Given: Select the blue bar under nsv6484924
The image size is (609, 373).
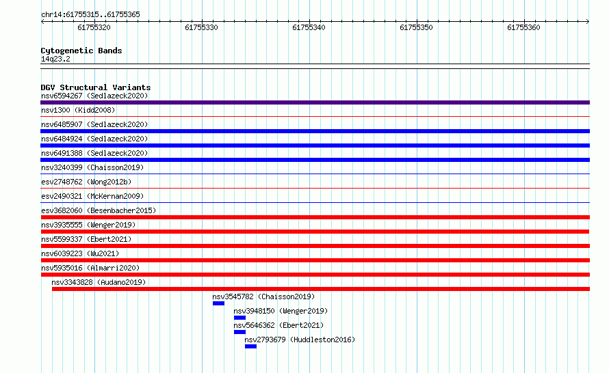Looking at the screenshot, I should click(315, 146).
